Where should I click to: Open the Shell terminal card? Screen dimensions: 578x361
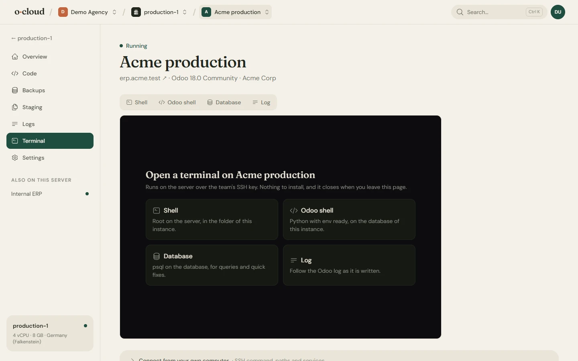212,219
